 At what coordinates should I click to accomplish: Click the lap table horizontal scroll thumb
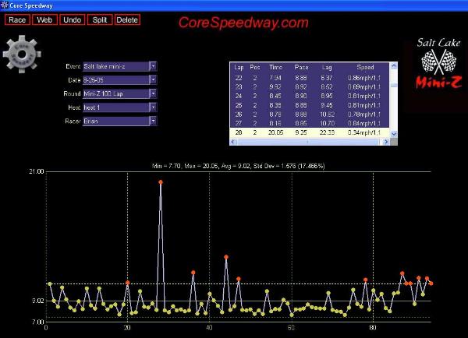[x=308, y=142]
